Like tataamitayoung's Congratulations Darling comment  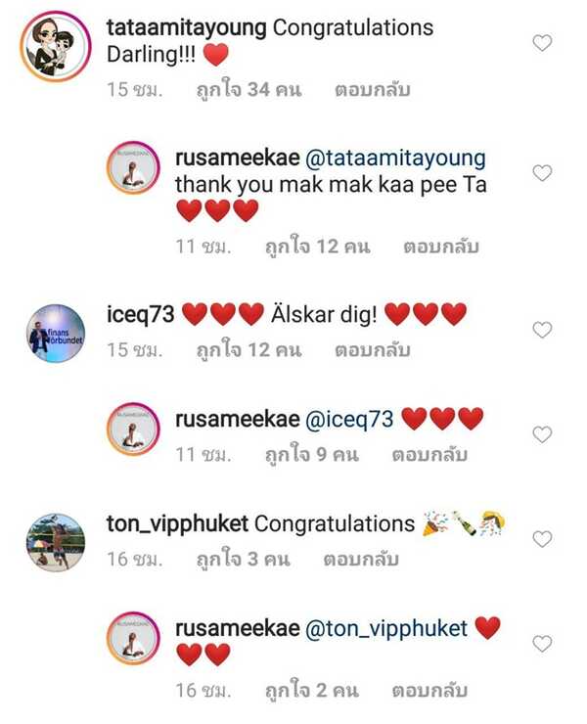(x=542, y=43)
